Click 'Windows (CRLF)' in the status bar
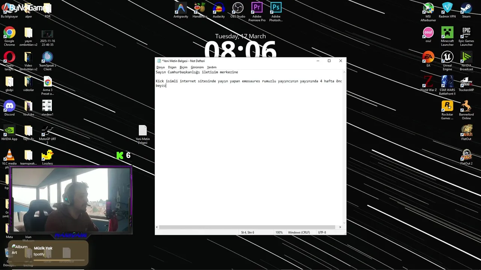Viewport: 481px width, 270px height. click(x=299, y=232)
